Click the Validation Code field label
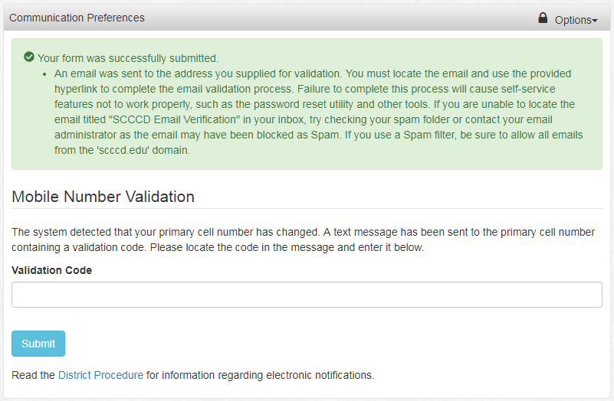This screenshot has height=401, width=614. [x=52, y=270]
